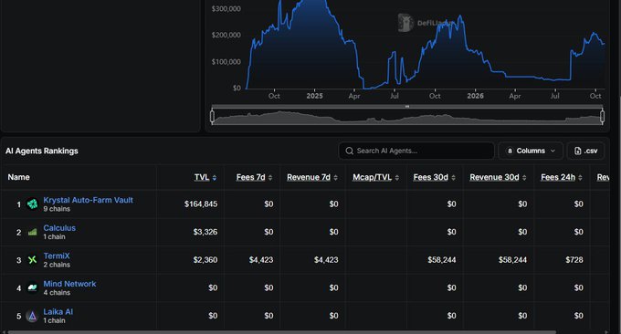The image size is (621, 334).
Task: Sort by Fees 30d arrow icon
Action: click(454, 178)
